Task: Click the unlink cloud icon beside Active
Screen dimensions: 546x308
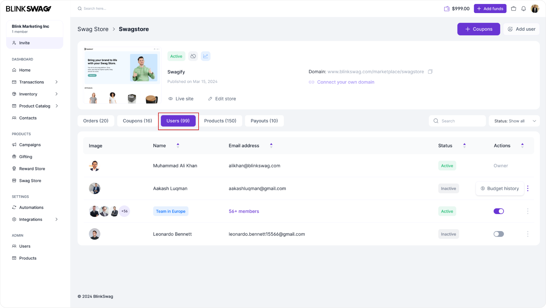Action: click(193, 56)
